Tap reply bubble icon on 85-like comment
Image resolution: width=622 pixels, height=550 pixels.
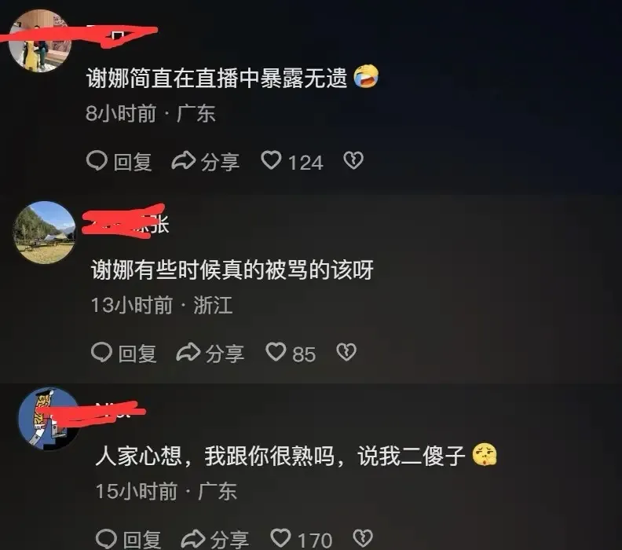(x=101, y=352)
